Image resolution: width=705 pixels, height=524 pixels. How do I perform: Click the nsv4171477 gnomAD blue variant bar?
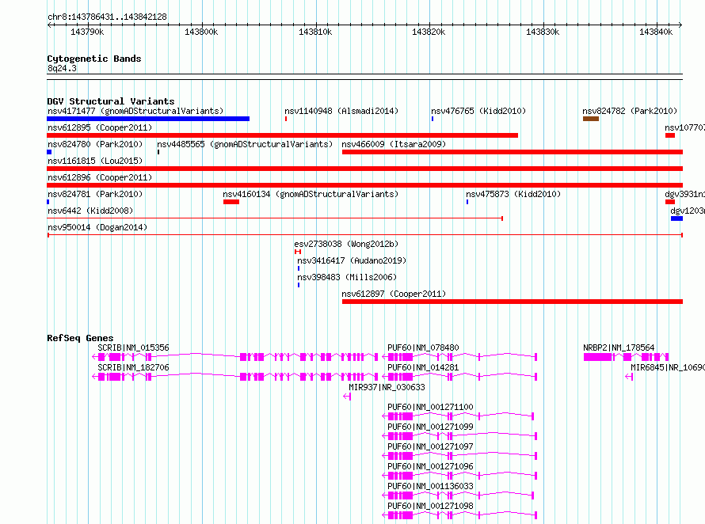pos(148,119)
